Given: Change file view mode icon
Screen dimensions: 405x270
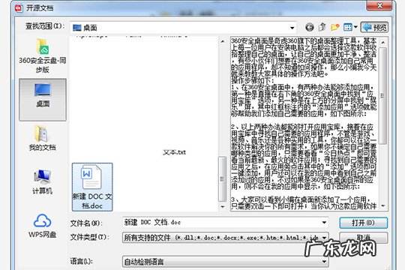Looking at the screenshot, I should click(x=348, y=27).
